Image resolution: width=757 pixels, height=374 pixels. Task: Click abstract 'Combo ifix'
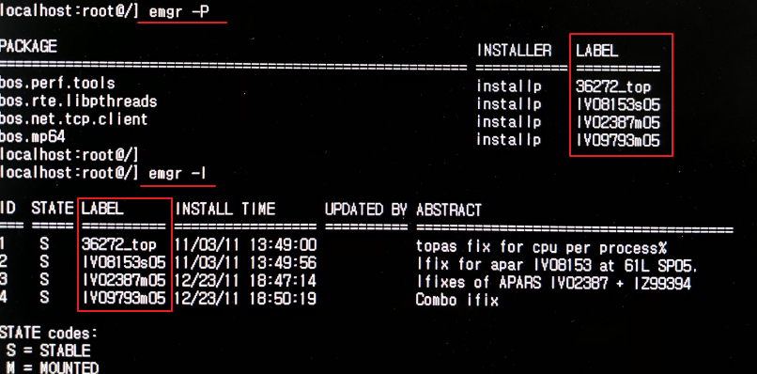pos(456,300)
